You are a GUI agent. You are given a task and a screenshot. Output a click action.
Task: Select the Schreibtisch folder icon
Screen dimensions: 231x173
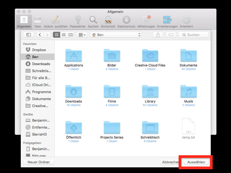pyautogui.click(x=150, y=128)
